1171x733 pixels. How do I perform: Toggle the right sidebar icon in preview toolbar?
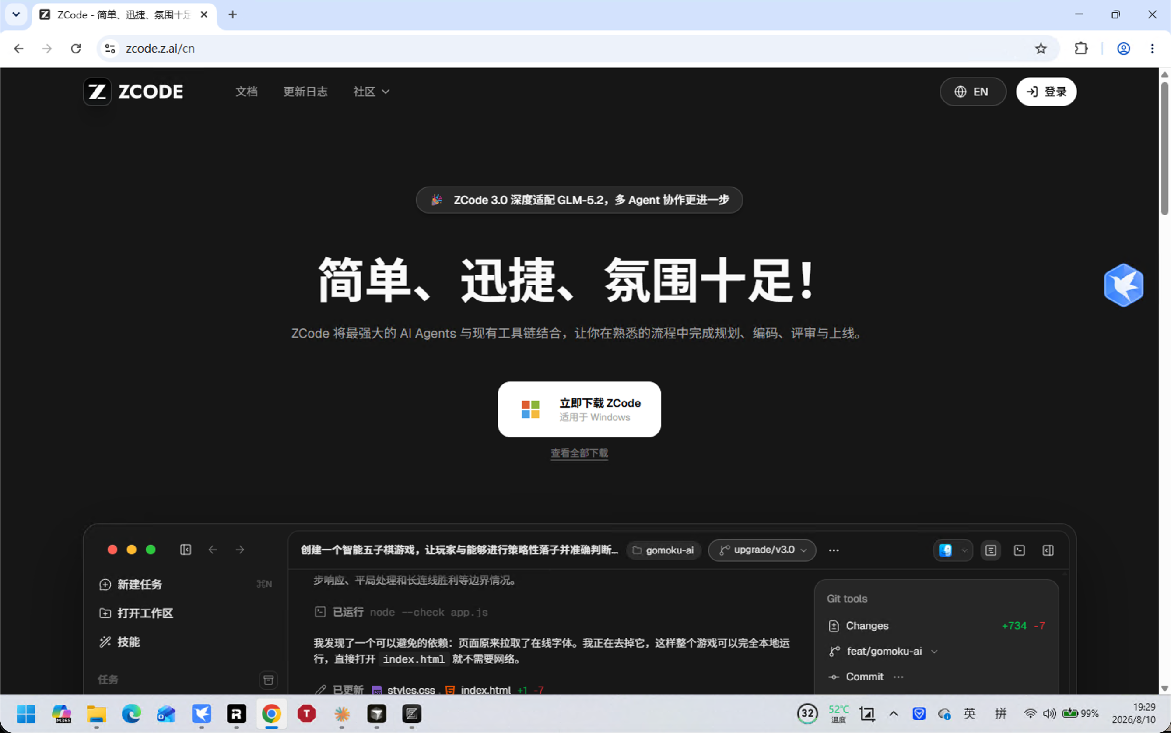[x=1048, y=550]
